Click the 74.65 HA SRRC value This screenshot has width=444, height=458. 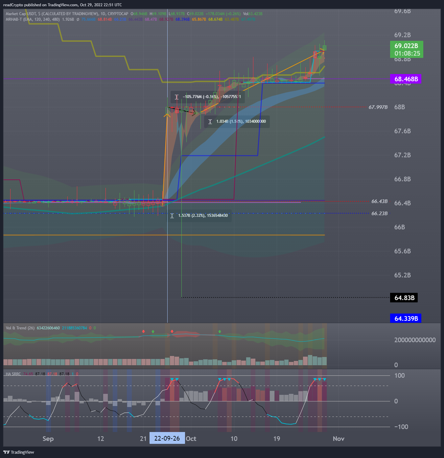(28, 374)
